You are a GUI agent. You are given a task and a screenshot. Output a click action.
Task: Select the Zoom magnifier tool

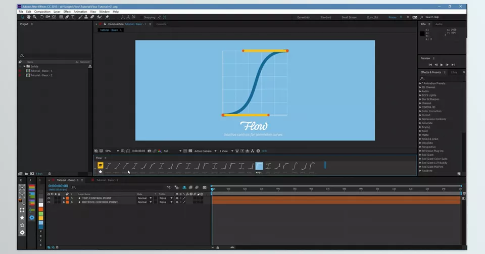click(35, 17)
